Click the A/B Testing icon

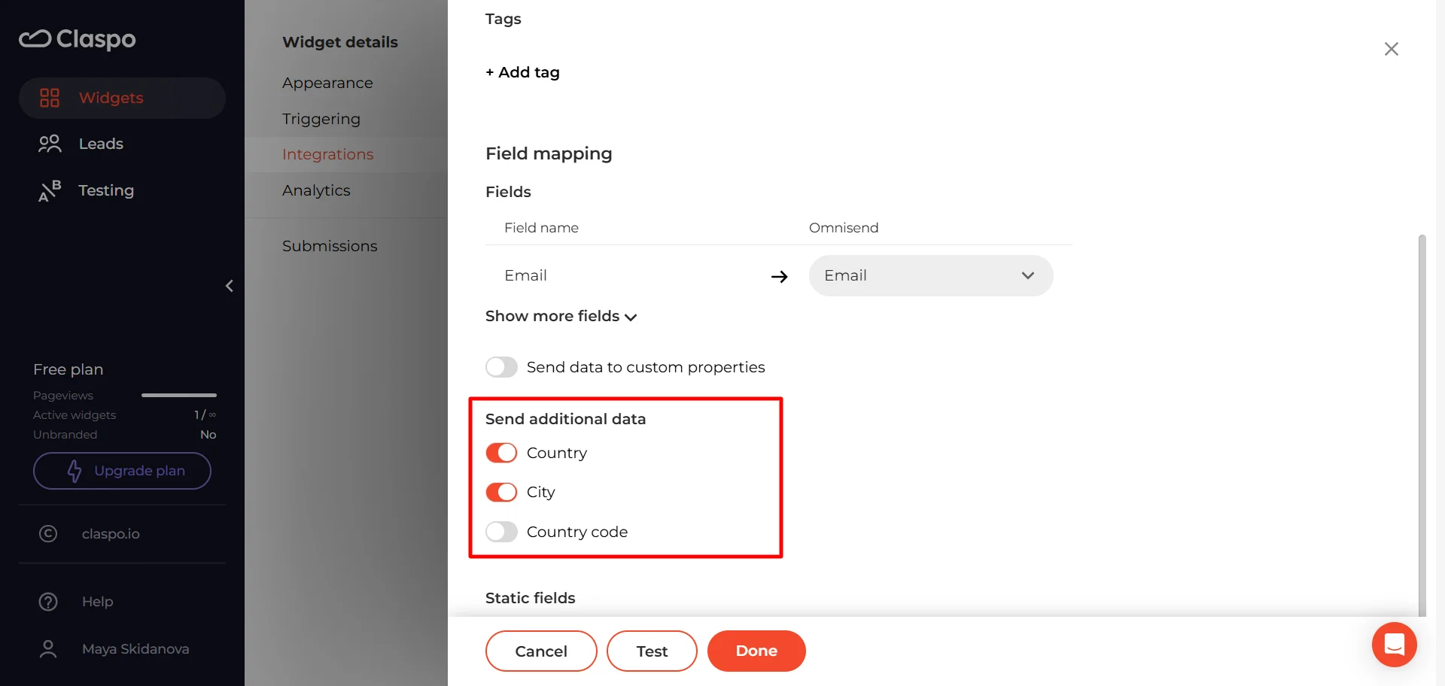pyautogui.click(x=50, y=191)
